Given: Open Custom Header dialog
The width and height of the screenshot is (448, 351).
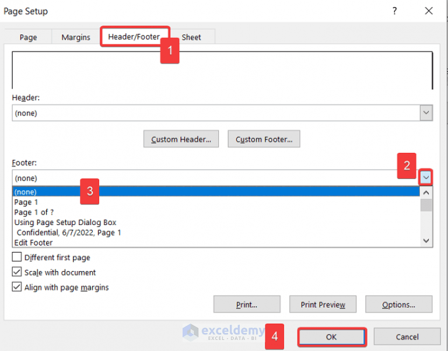Looking at the screenshot, I should [x=181, y=139].
